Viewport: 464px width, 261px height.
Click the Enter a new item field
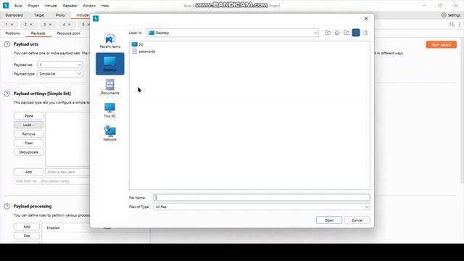click(x=67, y=172)
